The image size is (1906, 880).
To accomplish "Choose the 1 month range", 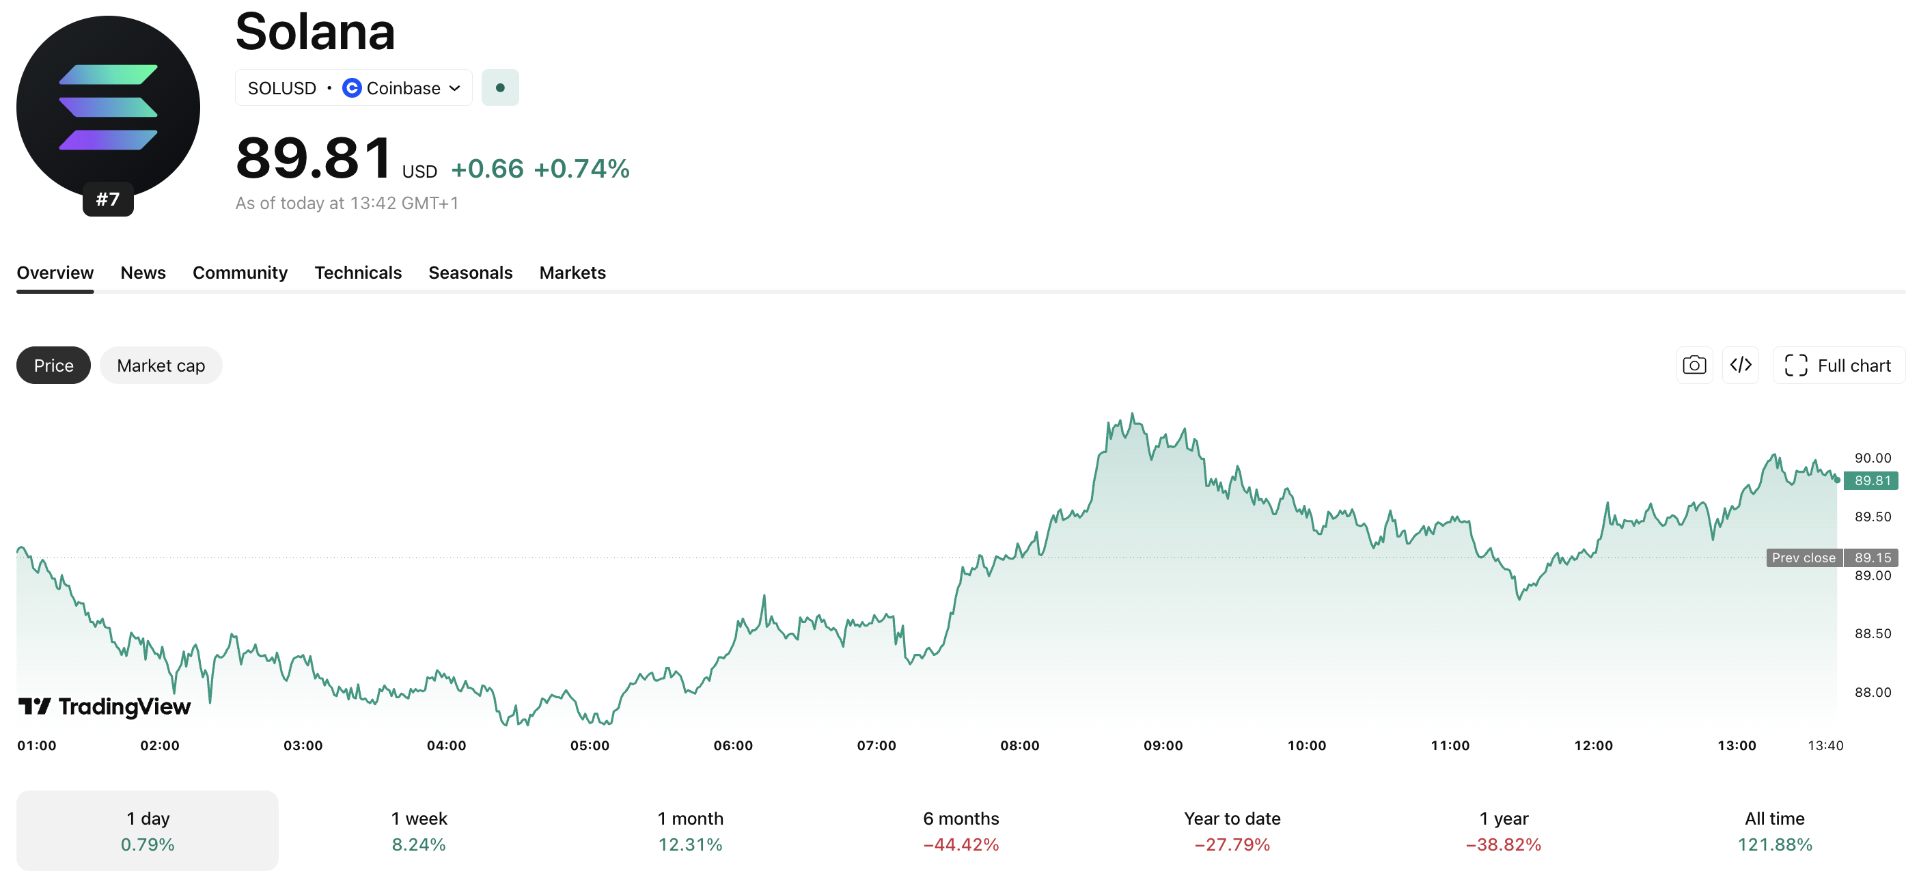I will pyautogui.click(x=691, y=831).
